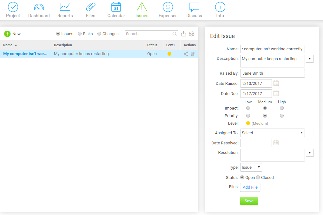Set Impact to Medium
The image size is (323, 215).
pyautogui.click(x=265, y=108)
